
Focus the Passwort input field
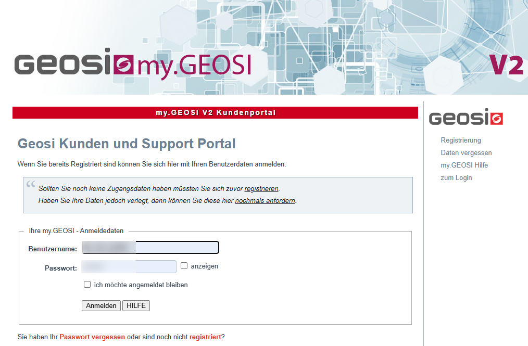pyautogui.click(x=129, y=266)
